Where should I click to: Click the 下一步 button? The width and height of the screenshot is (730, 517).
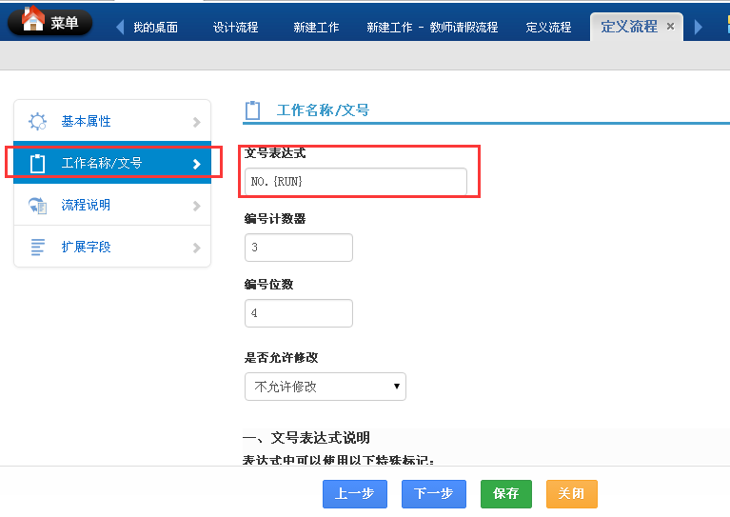(x=433, y=493)
